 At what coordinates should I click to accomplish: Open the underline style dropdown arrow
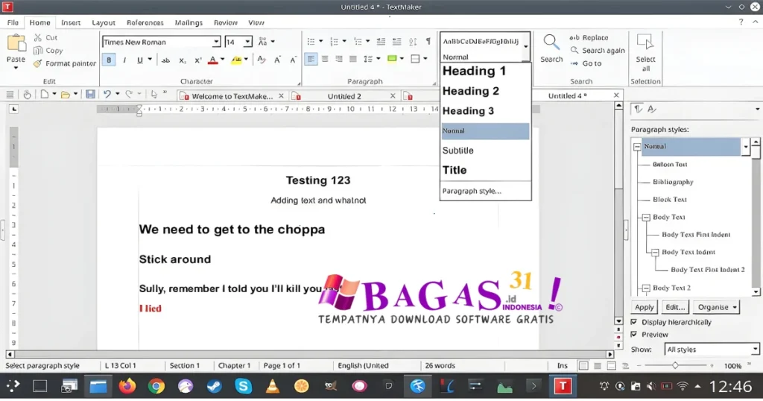[x=150, y=60]
